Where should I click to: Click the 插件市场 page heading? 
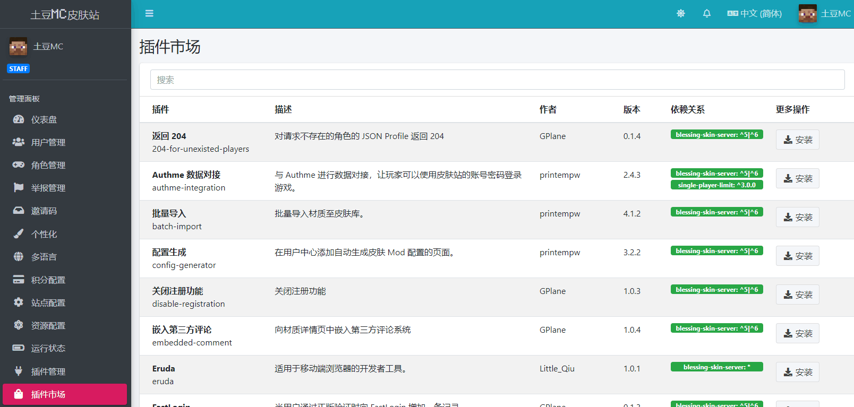coord(170,47)
